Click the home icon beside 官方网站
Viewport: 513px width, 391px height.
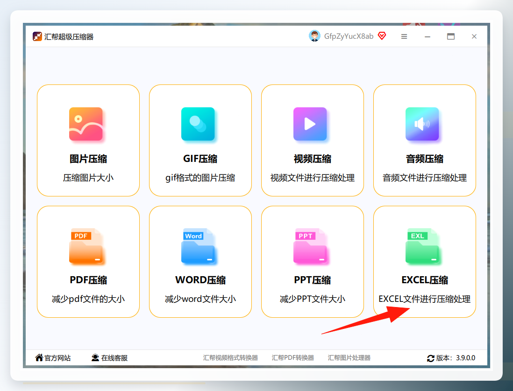tap(39, 358)
